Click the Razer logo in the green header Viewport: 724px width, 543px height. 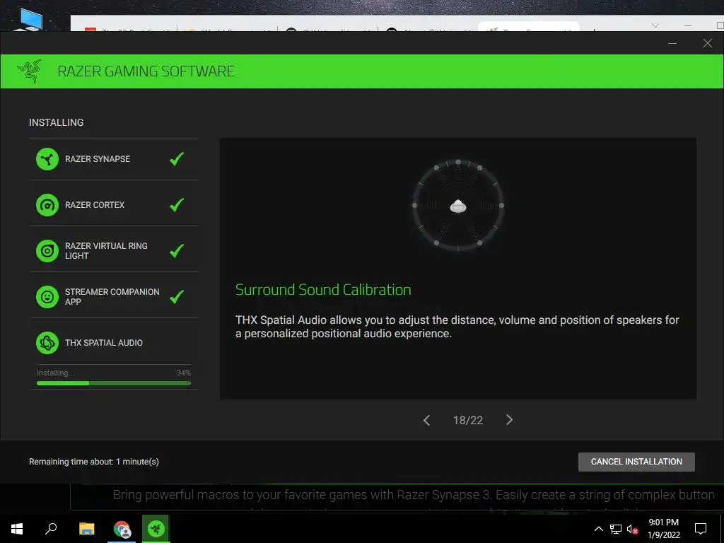[x=29, y=71]
